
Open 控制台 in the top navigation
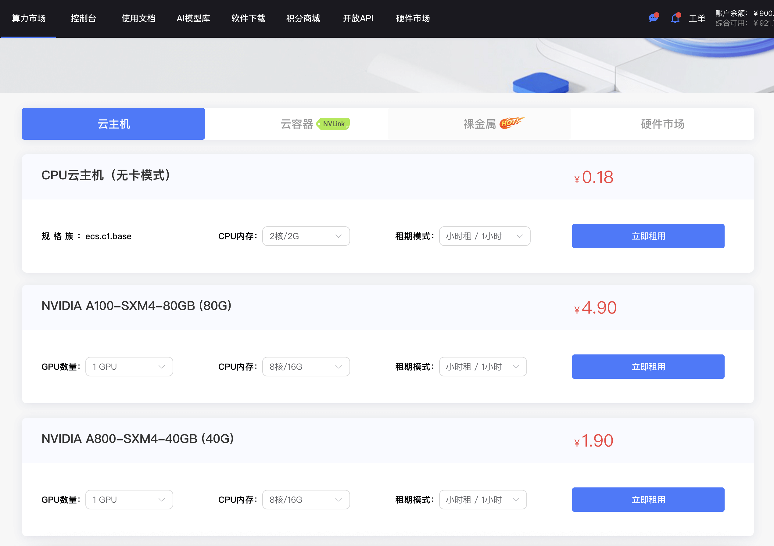[84, 18]
